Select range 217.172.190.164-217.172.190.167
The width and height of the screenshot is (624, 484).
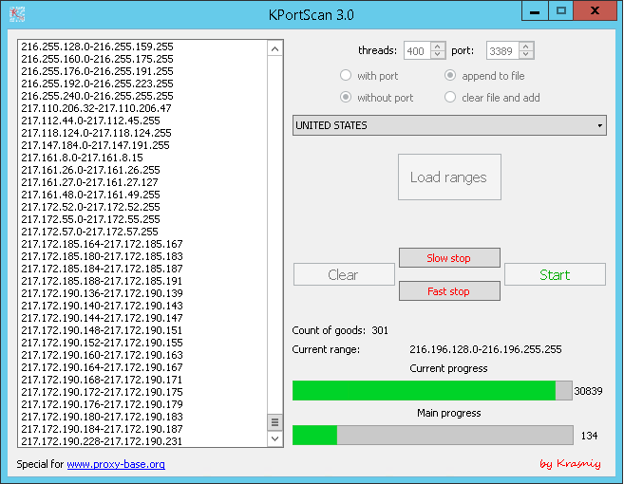pyautogui.click(x=102, y=367)
